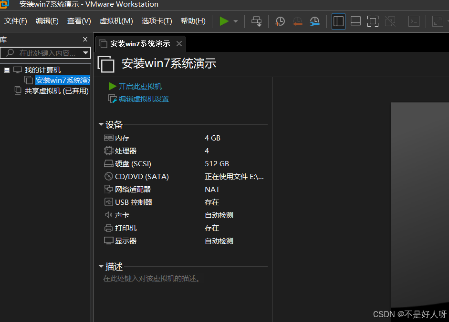Open the 帮助(H) menu
This screenshot has height=322, width=449.
coord(193,21)
